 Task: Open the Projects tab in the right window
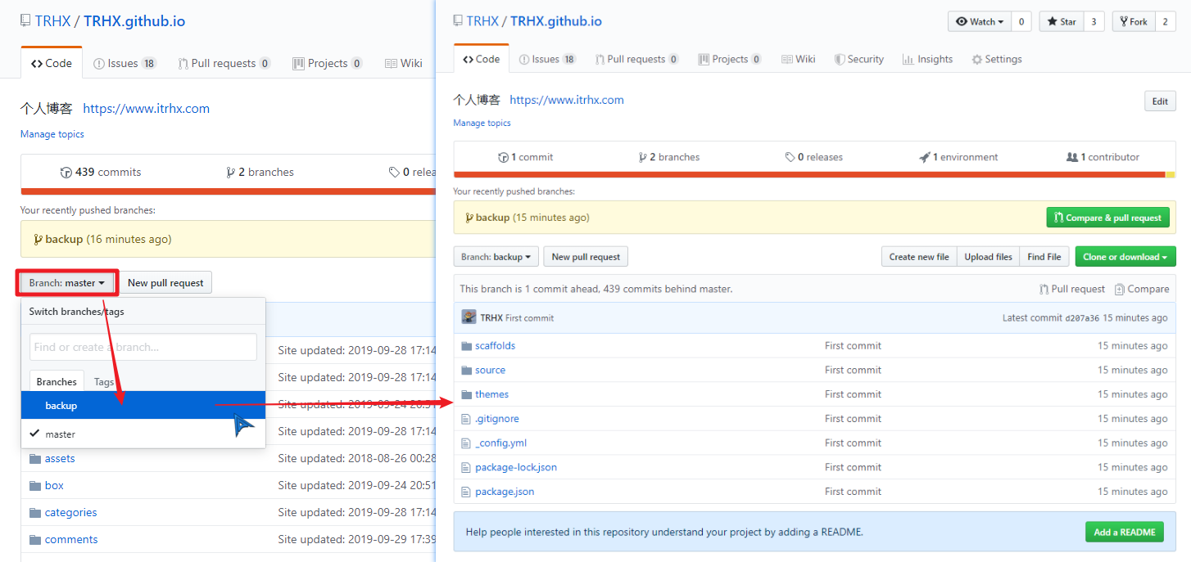coord(730,59)
